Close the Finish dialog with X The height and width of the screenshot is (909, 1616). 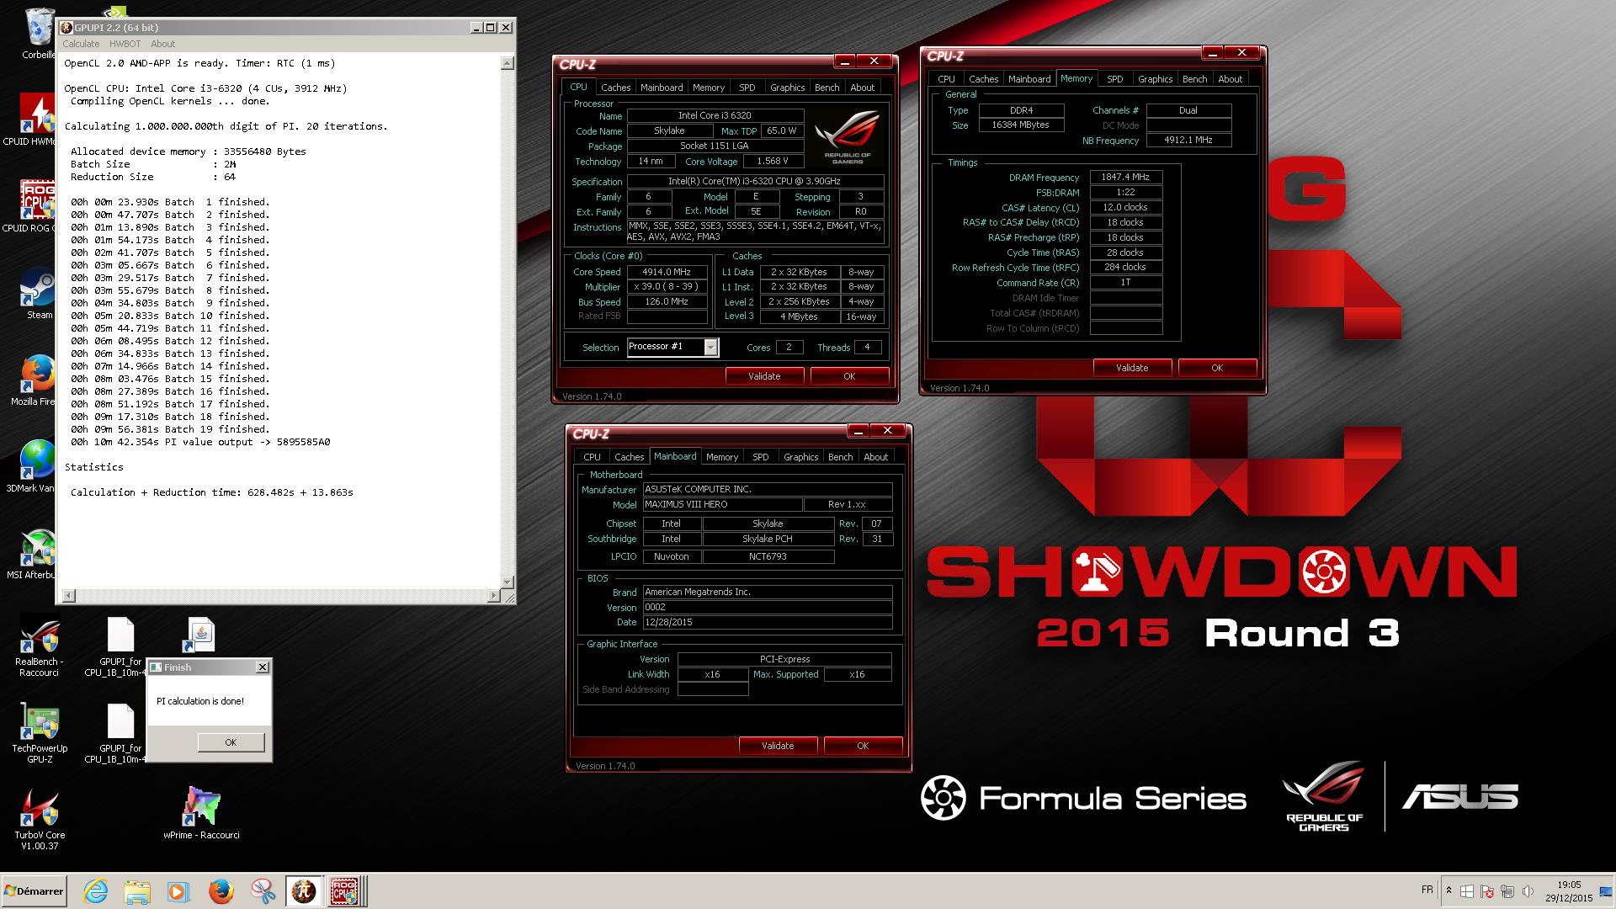coord(263,667)
